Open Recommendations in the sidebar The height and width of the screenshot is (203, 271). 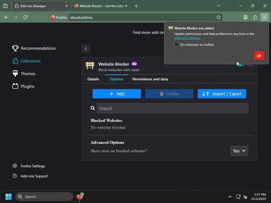(34, 48)
